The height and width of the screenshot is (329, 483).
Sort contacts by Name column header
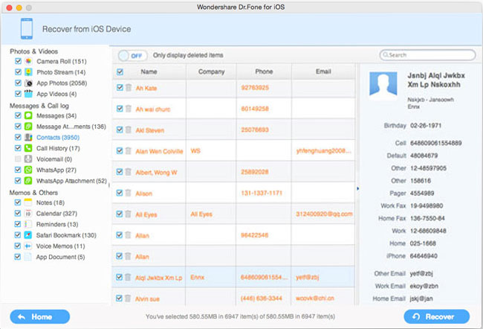[x=149, y=71]
